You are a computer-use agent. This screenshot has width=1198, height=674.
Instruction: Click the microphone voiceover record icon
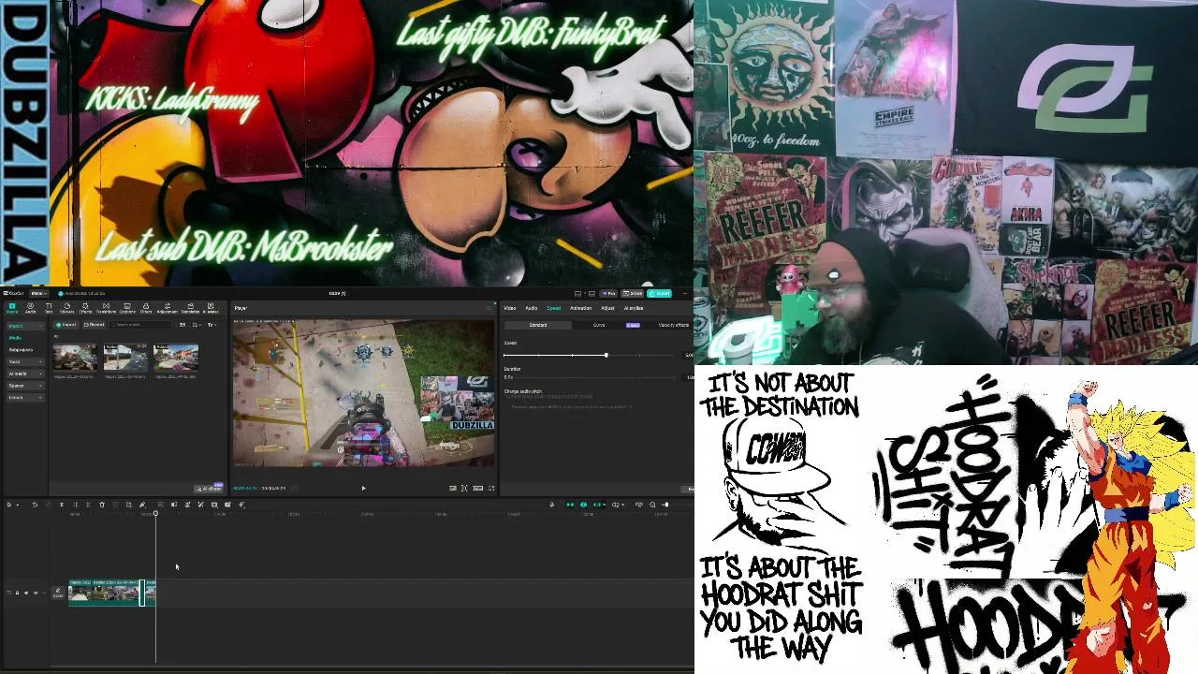click(x=552, y=505)
